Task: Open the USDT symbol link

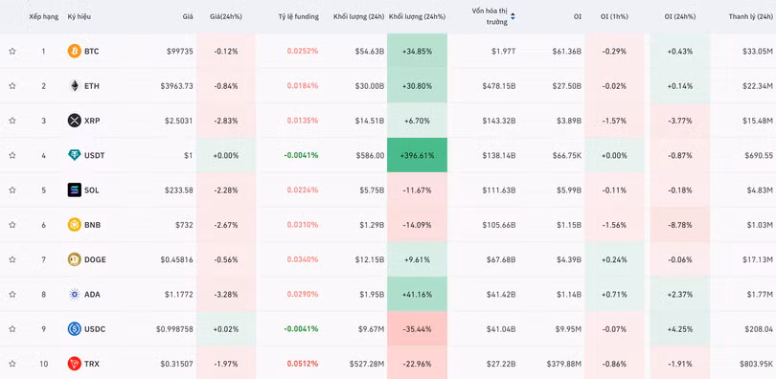Action: pyautogui.click(x=95, y=155)
